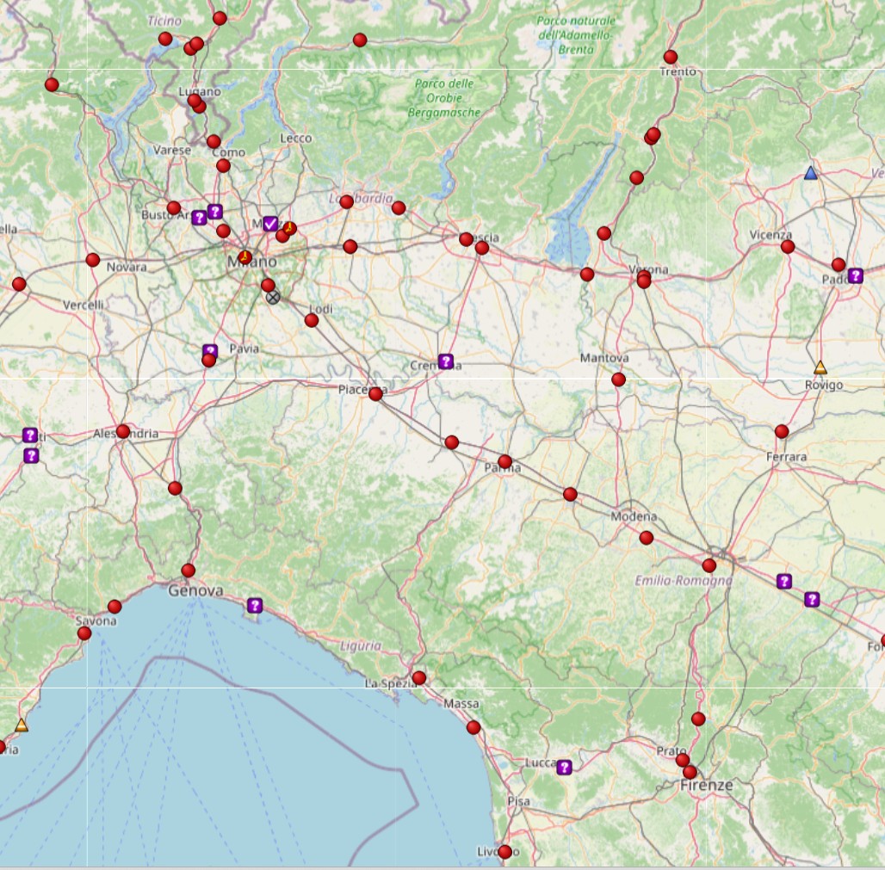Click the left question mark marker near Busto Arsizio
The width and height of the screenshot is (885, 870).
tap(201, 217)
